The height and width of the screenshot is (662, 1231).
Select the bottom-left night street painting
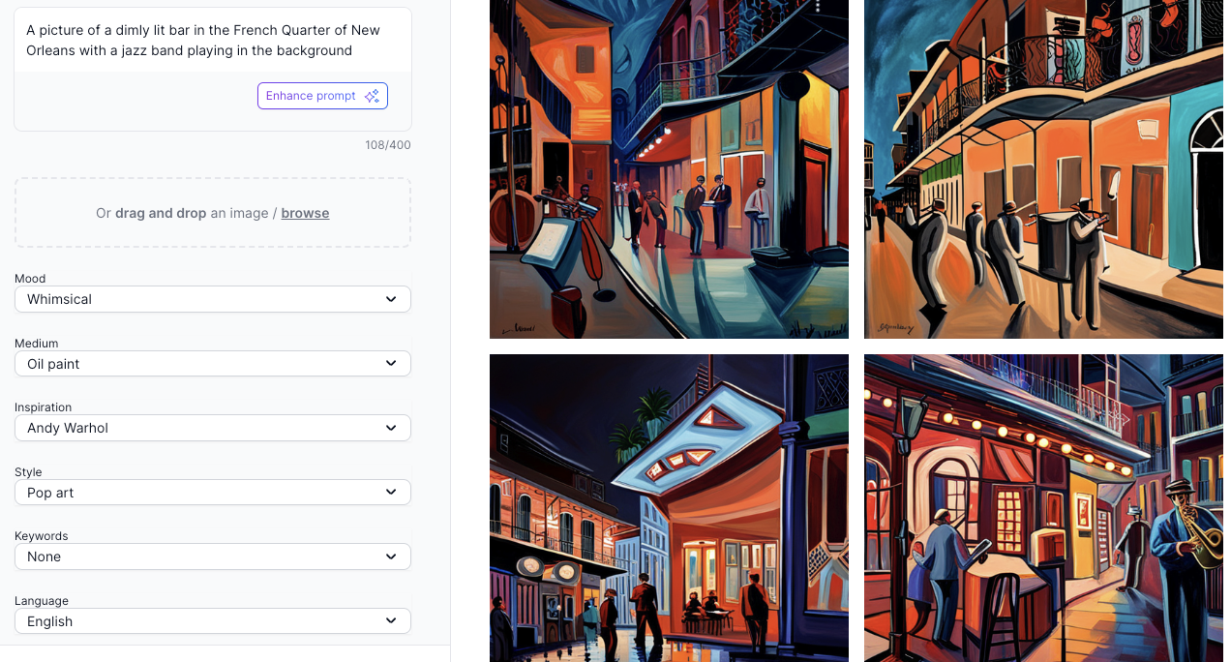pos(669,508)
